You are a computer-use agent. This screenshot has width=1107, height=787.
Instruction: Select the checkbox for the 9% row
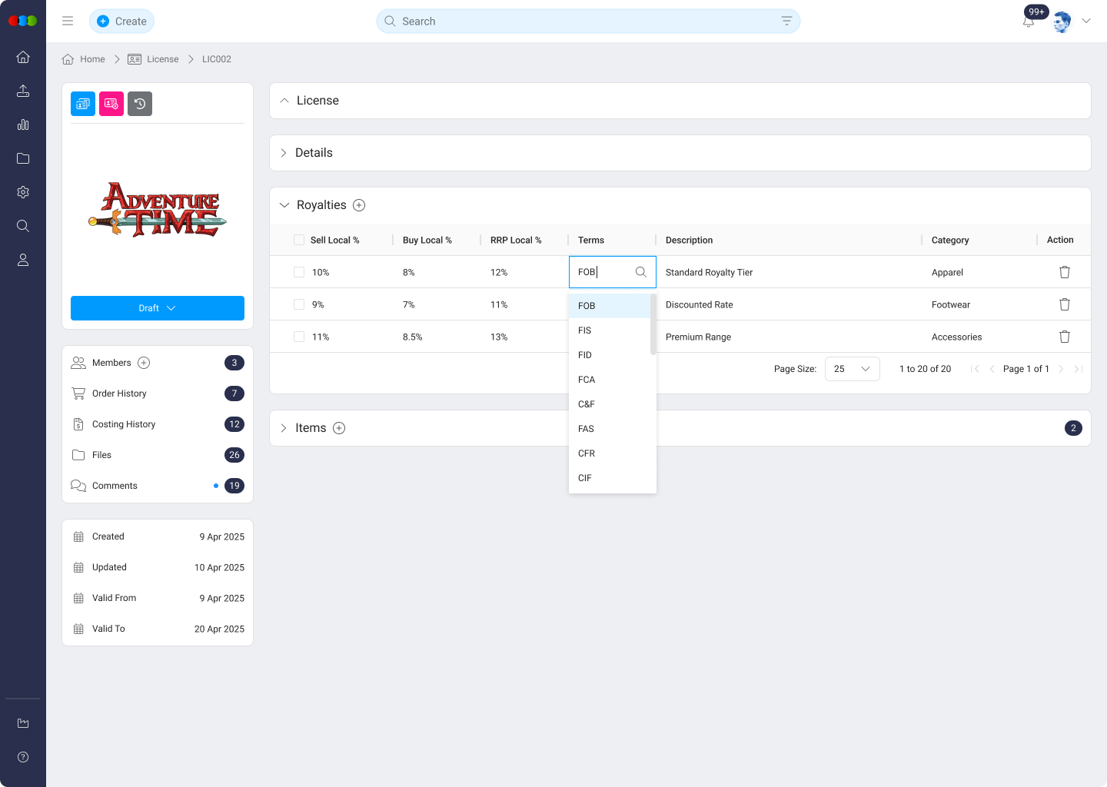(x=299, y=304)
